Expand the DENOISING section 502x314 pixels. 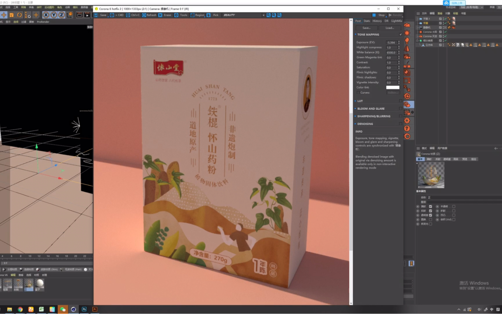(x=355, y=124)
